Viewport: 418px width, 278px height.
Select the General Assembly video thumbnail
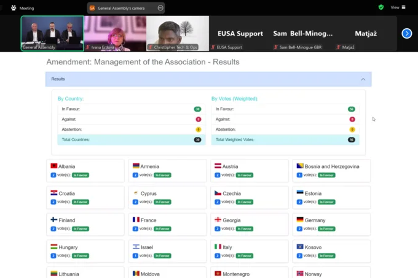tap(52, 33)
